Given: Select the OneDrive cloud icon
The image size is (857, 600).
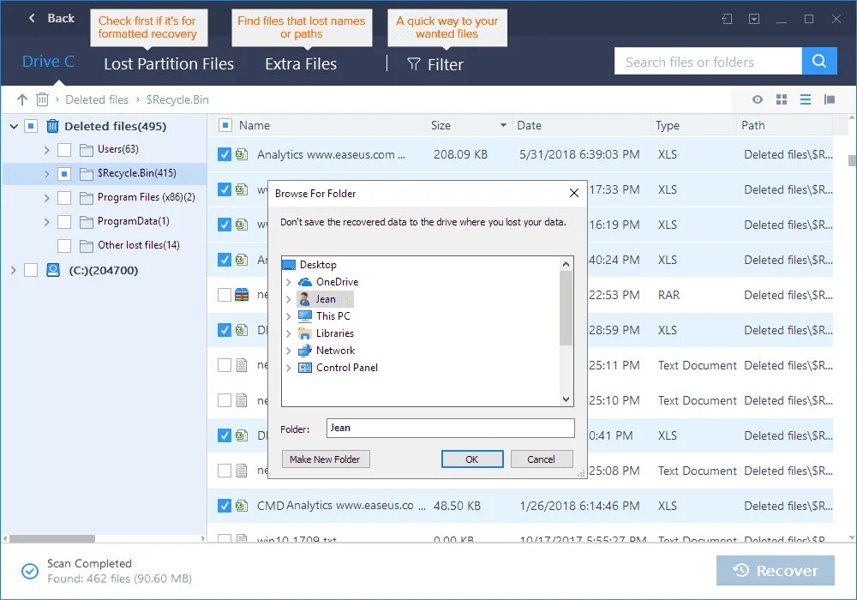Looking at the screenshot, I should (305, 282).
